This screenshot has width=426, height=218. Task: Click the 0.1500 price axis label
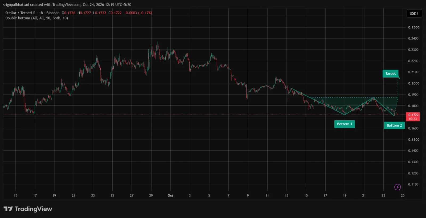(414, 139)
